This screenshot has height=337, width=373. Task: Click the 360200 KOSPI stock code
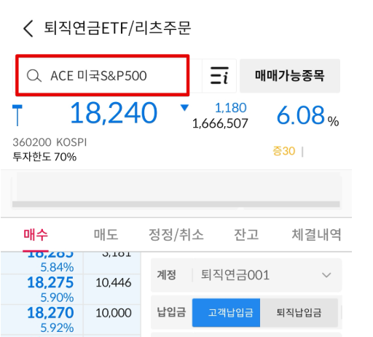click(50, 142)
